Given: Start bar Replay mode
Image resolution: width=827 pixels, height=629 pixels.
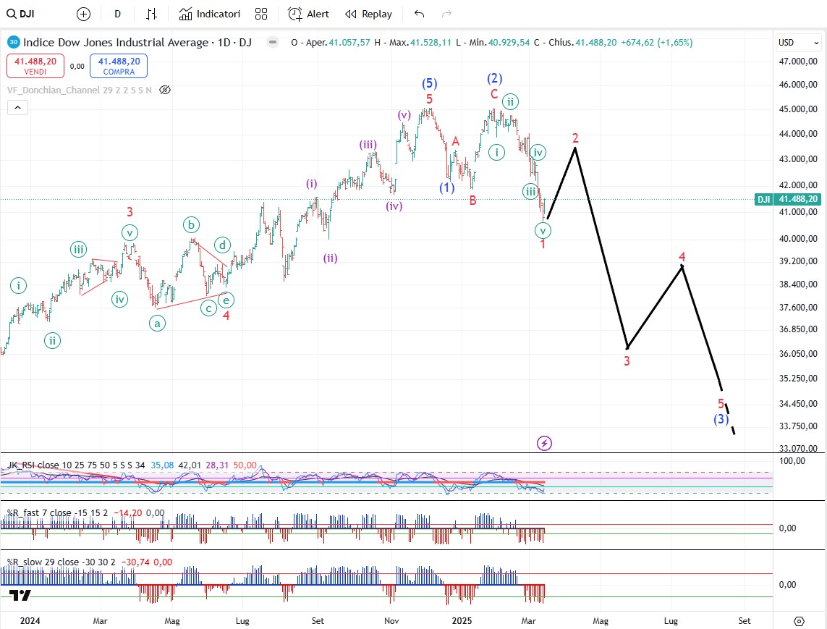Looking at the screenshot, I should (x=369, y=14).
